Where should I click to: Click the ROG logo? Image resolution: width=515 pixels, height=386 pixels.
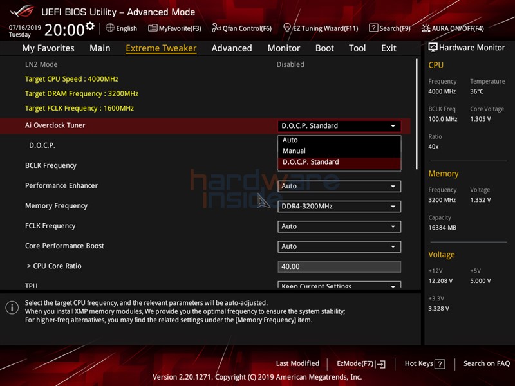tap(22, 11)
